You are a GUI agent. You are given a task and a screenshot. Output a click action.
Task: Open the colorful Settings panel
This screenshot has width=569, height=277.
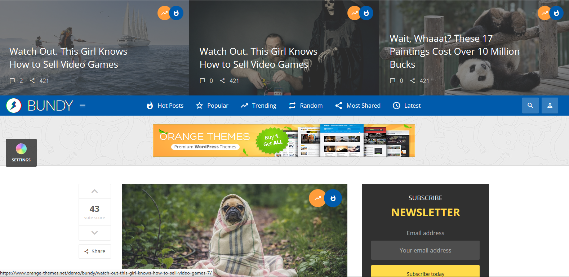[21, 152]
